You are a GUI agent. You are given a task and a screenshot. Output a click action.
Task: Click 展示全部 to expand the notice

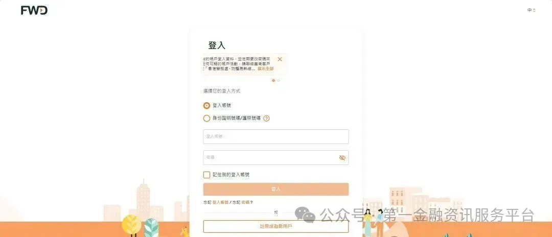click(x=265, y=69)
